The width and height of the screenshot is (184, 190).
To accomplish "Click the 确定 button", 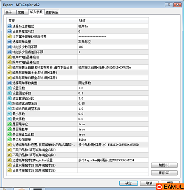I will coord(128,183).
